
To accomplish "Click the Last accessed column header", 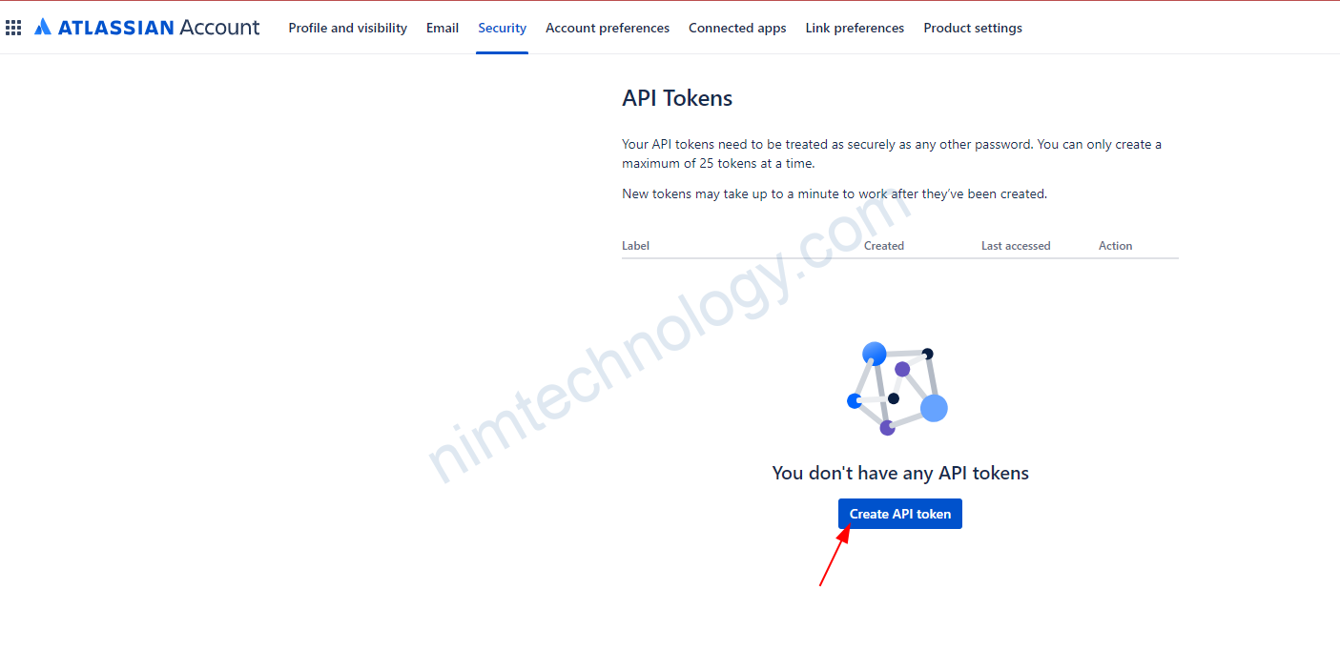I will coord(1016,246).
